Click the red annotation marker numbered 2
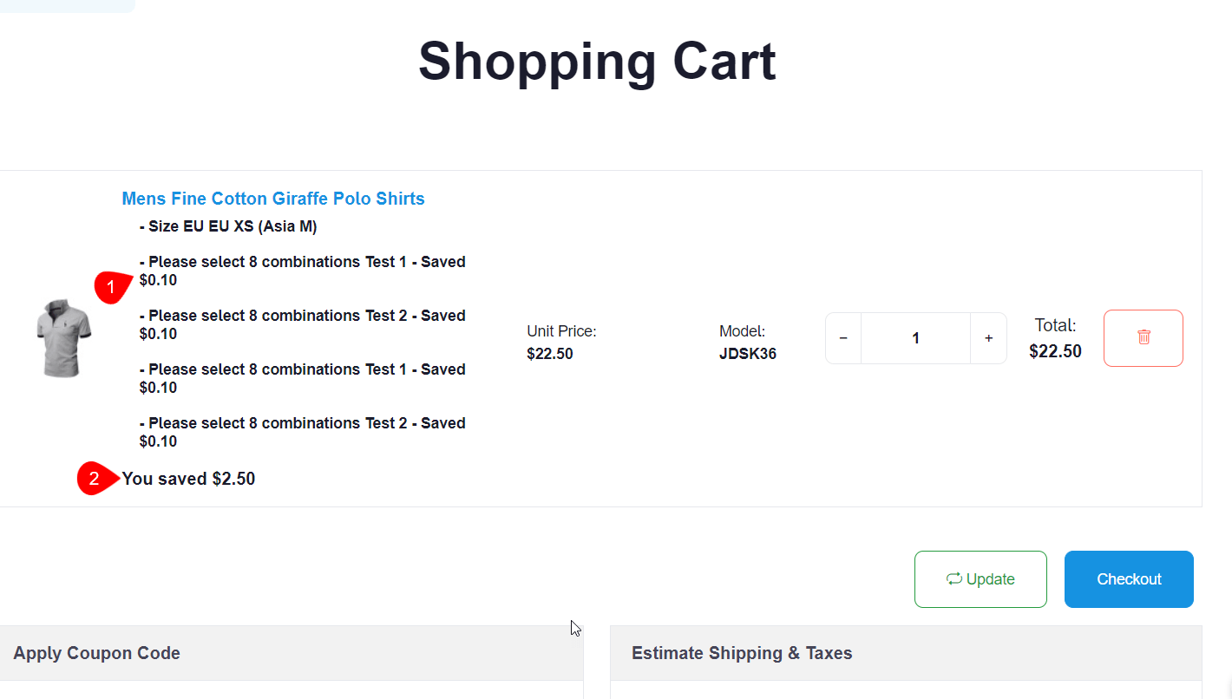This screenshot has width=1232, height=699. coord(95,479)
